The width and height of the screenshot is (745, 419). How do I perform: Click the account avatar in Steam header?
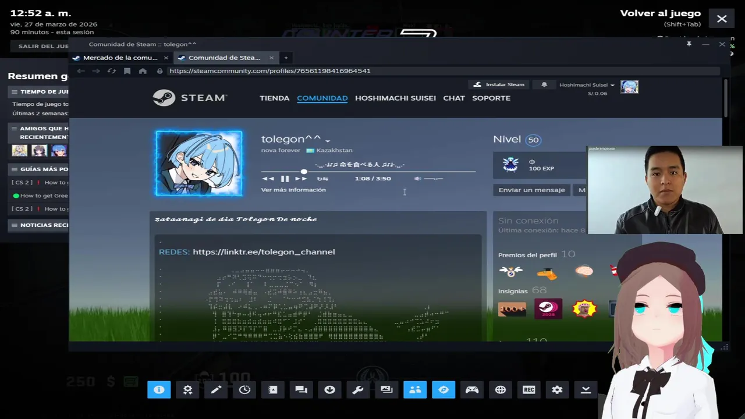[629, 87]
